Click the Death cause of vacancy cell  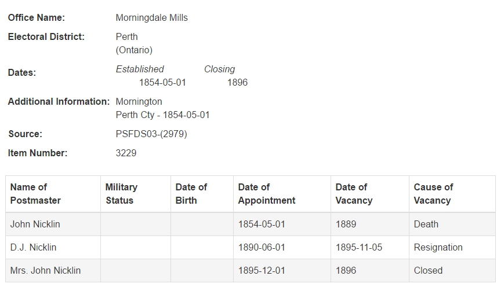452,224
